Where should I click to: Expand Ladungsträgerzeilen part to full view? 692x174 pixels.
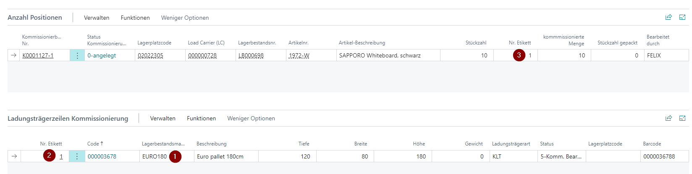(682, 118)
